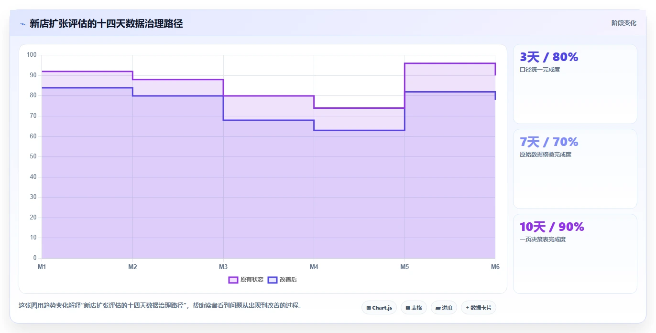Viewport: 656px width, 333px height.
Task: Toggle the 原有状态 legend item
Action: (246, 280)
